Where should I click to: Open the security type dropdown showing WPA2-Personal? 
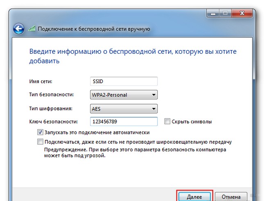coord(124,95)
